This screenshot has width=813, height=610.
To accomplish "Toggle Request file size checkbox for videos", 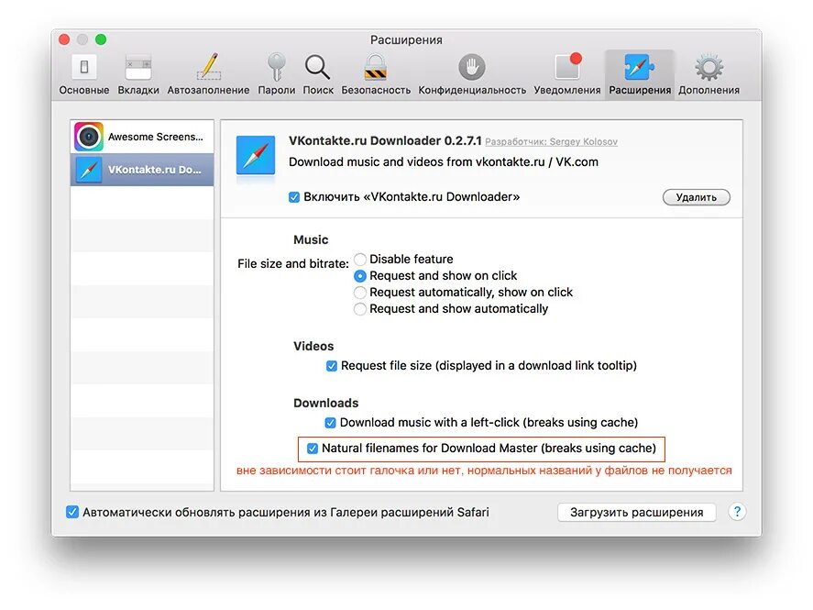I will (331, 366).
